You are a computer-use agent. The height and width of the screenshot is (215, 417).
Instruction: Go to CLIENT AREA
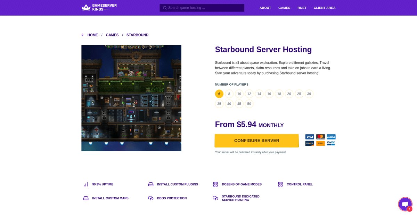[325, 8]
